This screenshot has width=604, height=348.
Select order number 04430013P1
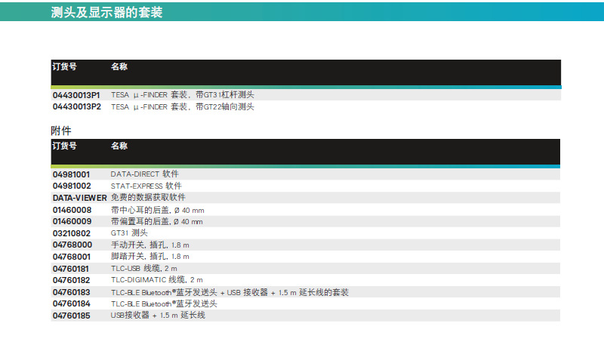pos(76,95)
